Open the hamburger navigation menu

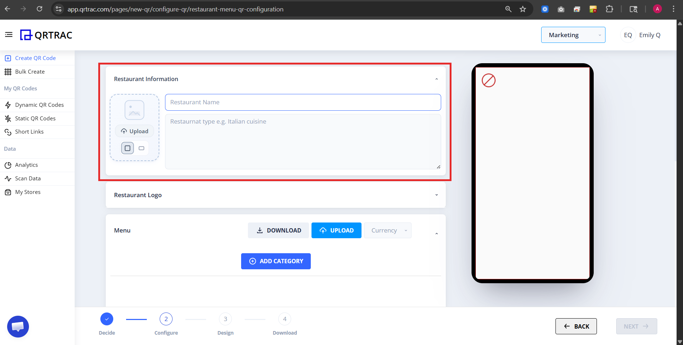pyautogui.click(x=9, y=34)
